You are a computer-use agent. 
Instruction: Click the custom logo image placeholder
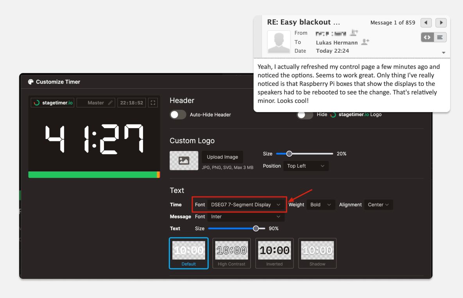[184, 161]
